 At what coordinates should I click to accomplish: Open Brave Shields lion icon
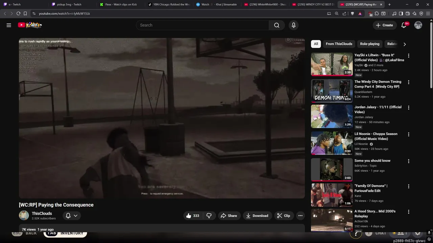(x=352, y=13)
